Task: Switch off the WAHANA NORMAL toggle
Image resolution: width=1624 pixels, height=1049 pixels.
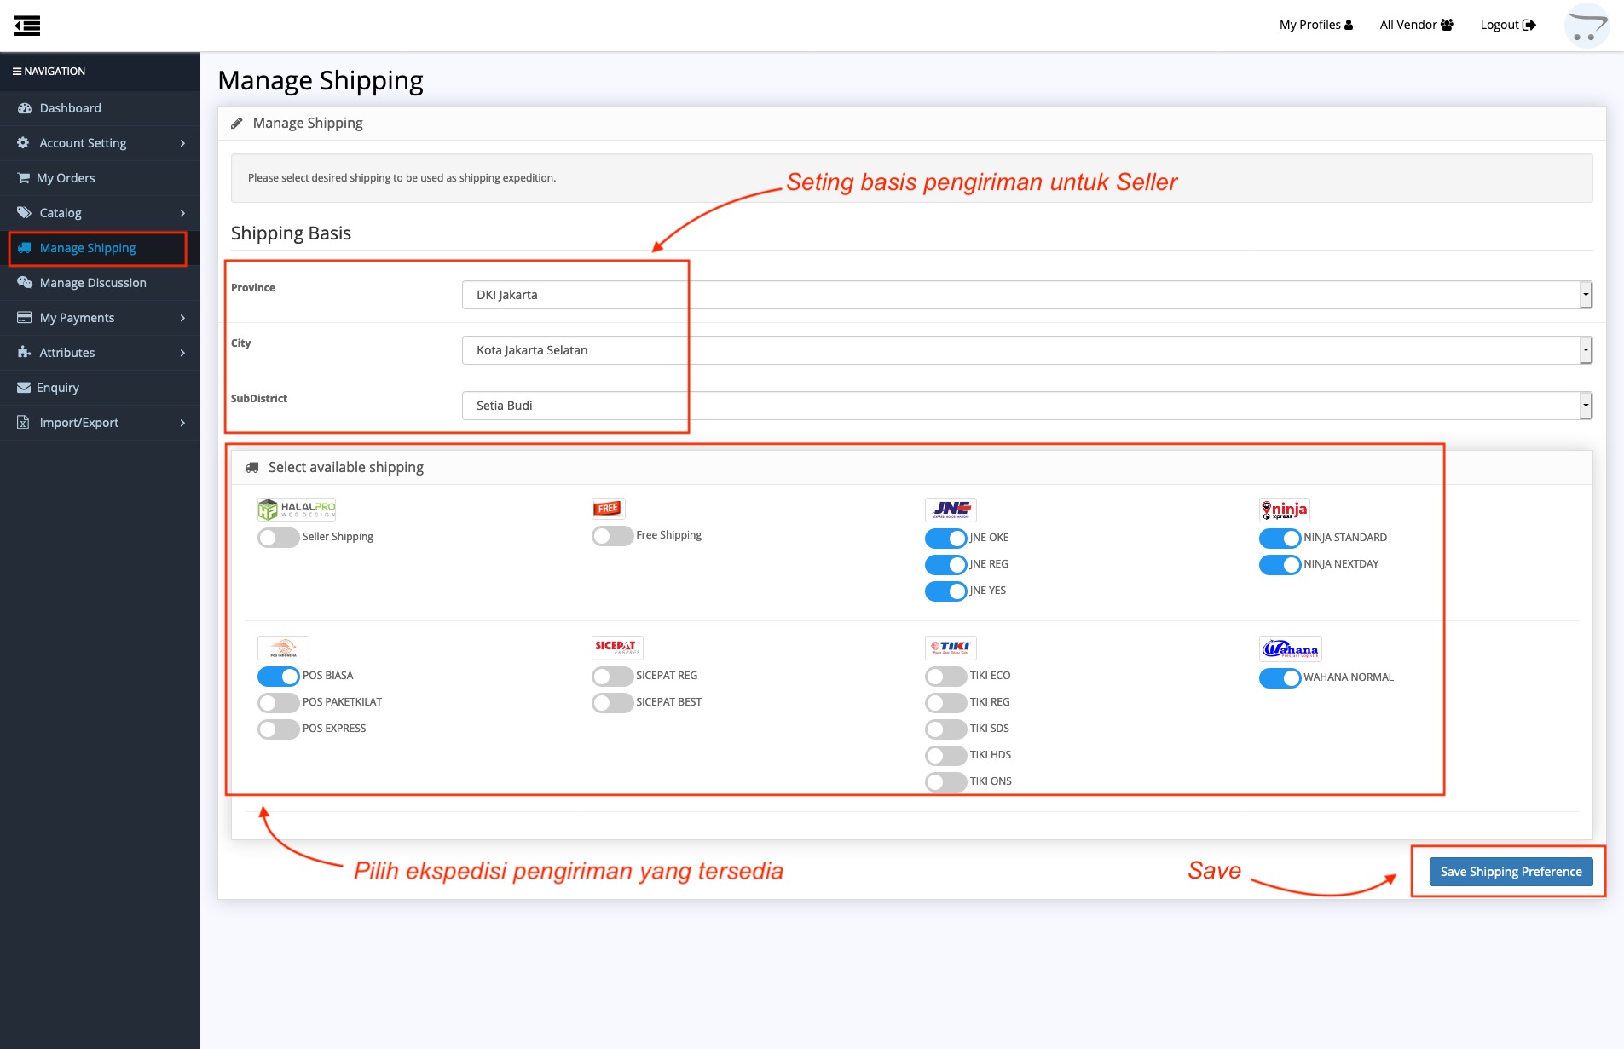Action: point(1280,678)
